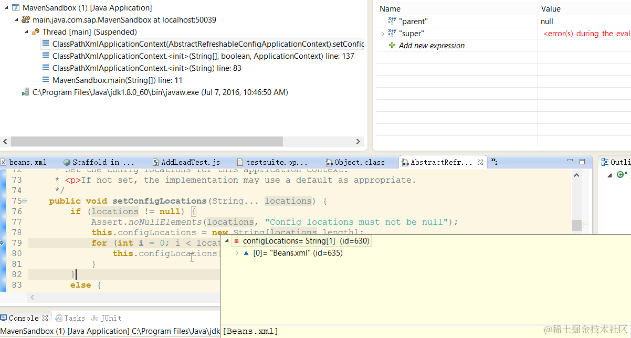Select the <init>(String) line 83 frame
This screenshot has height=338, width=631.
(147, 68)
